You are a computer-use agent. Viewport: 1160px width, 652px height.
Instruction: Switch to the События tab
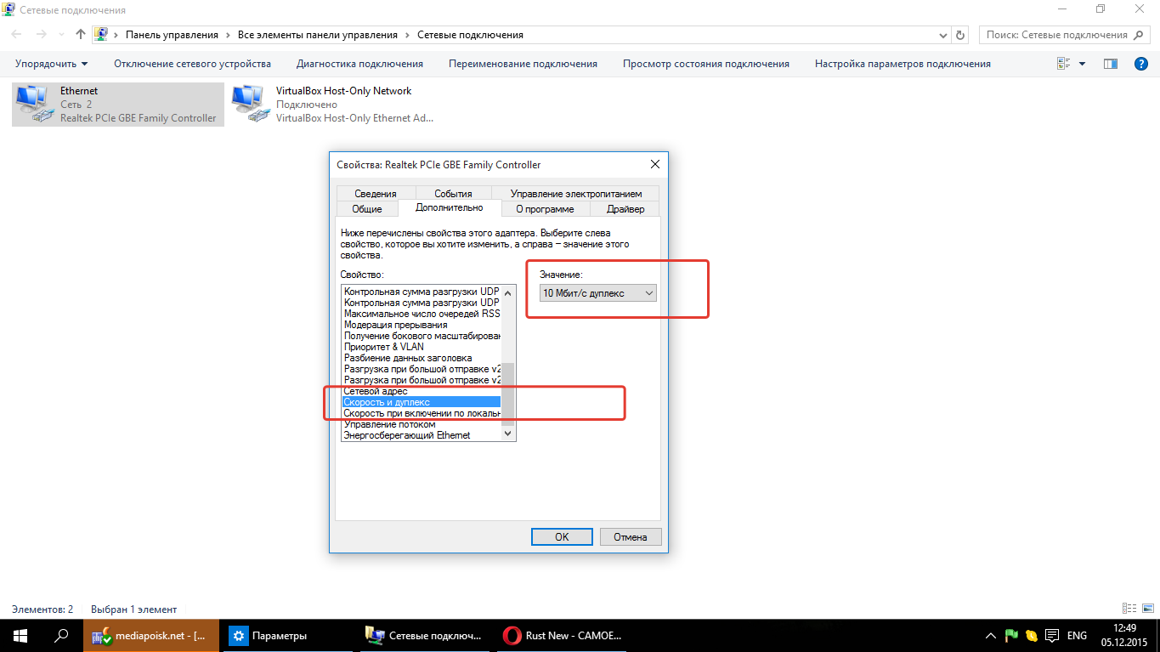[452, 194]
